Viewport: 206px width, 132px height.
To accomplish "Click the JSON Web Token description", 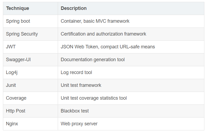I will [108, 47].
